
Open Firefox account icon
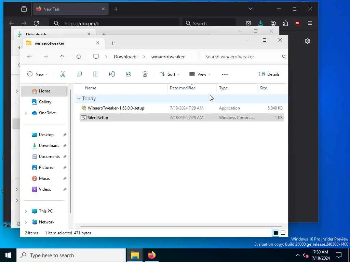click(x=273, y=23)
